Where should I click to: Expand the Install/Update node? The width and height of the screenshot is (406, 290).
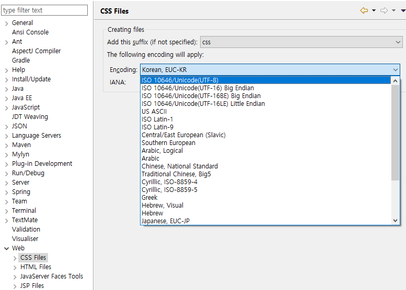[6, 80]
